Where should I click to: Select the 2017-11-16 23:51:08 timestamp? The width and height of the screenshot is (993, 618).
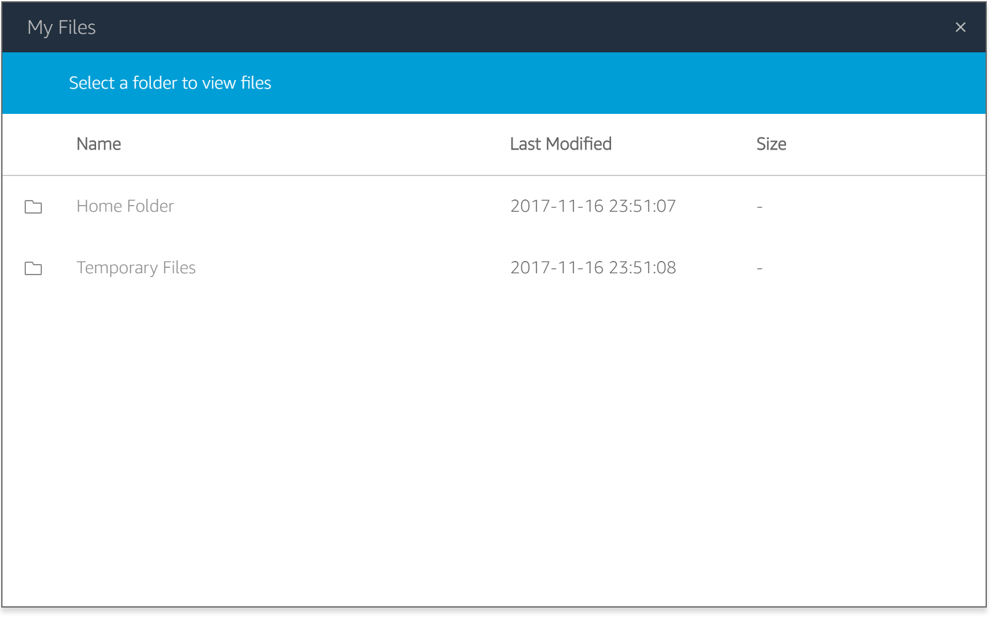coord(593,268)
